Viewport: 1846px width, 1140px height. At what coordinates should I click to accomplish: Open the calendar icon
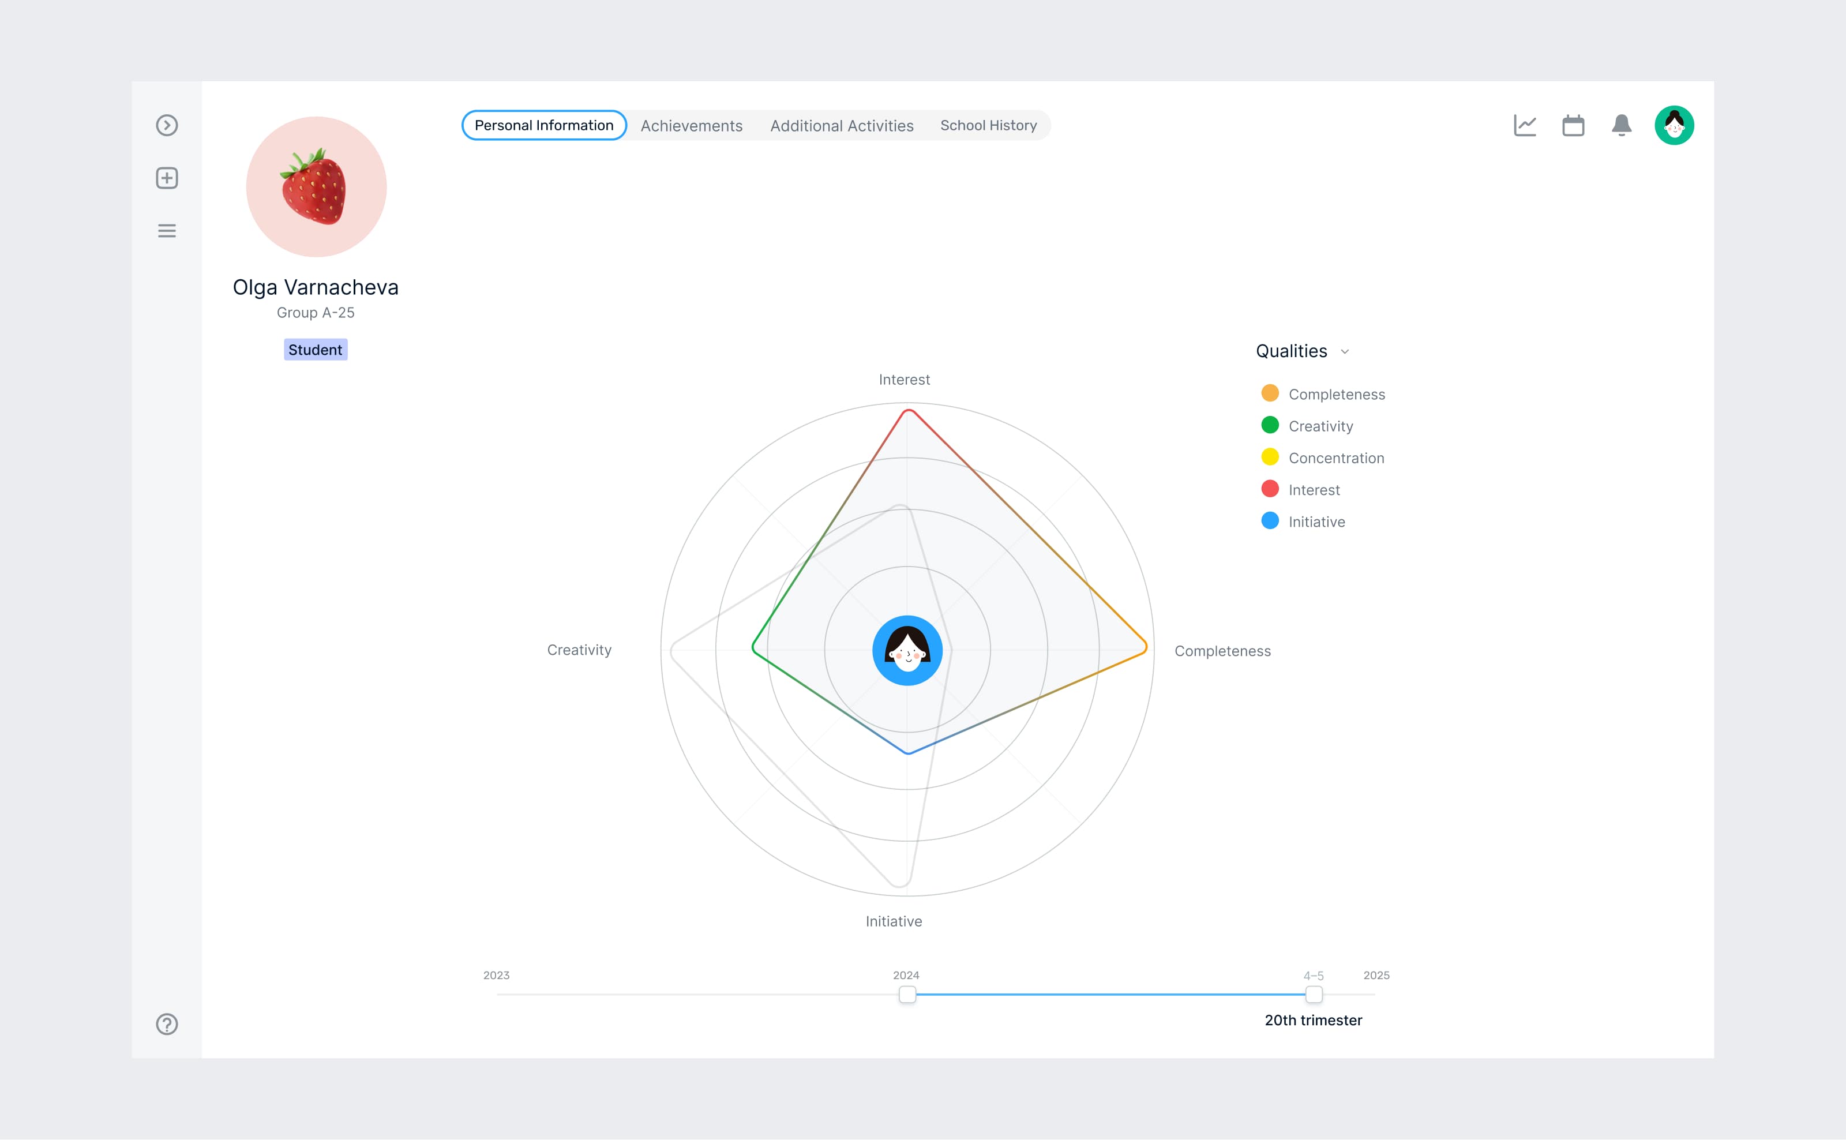1573,125
